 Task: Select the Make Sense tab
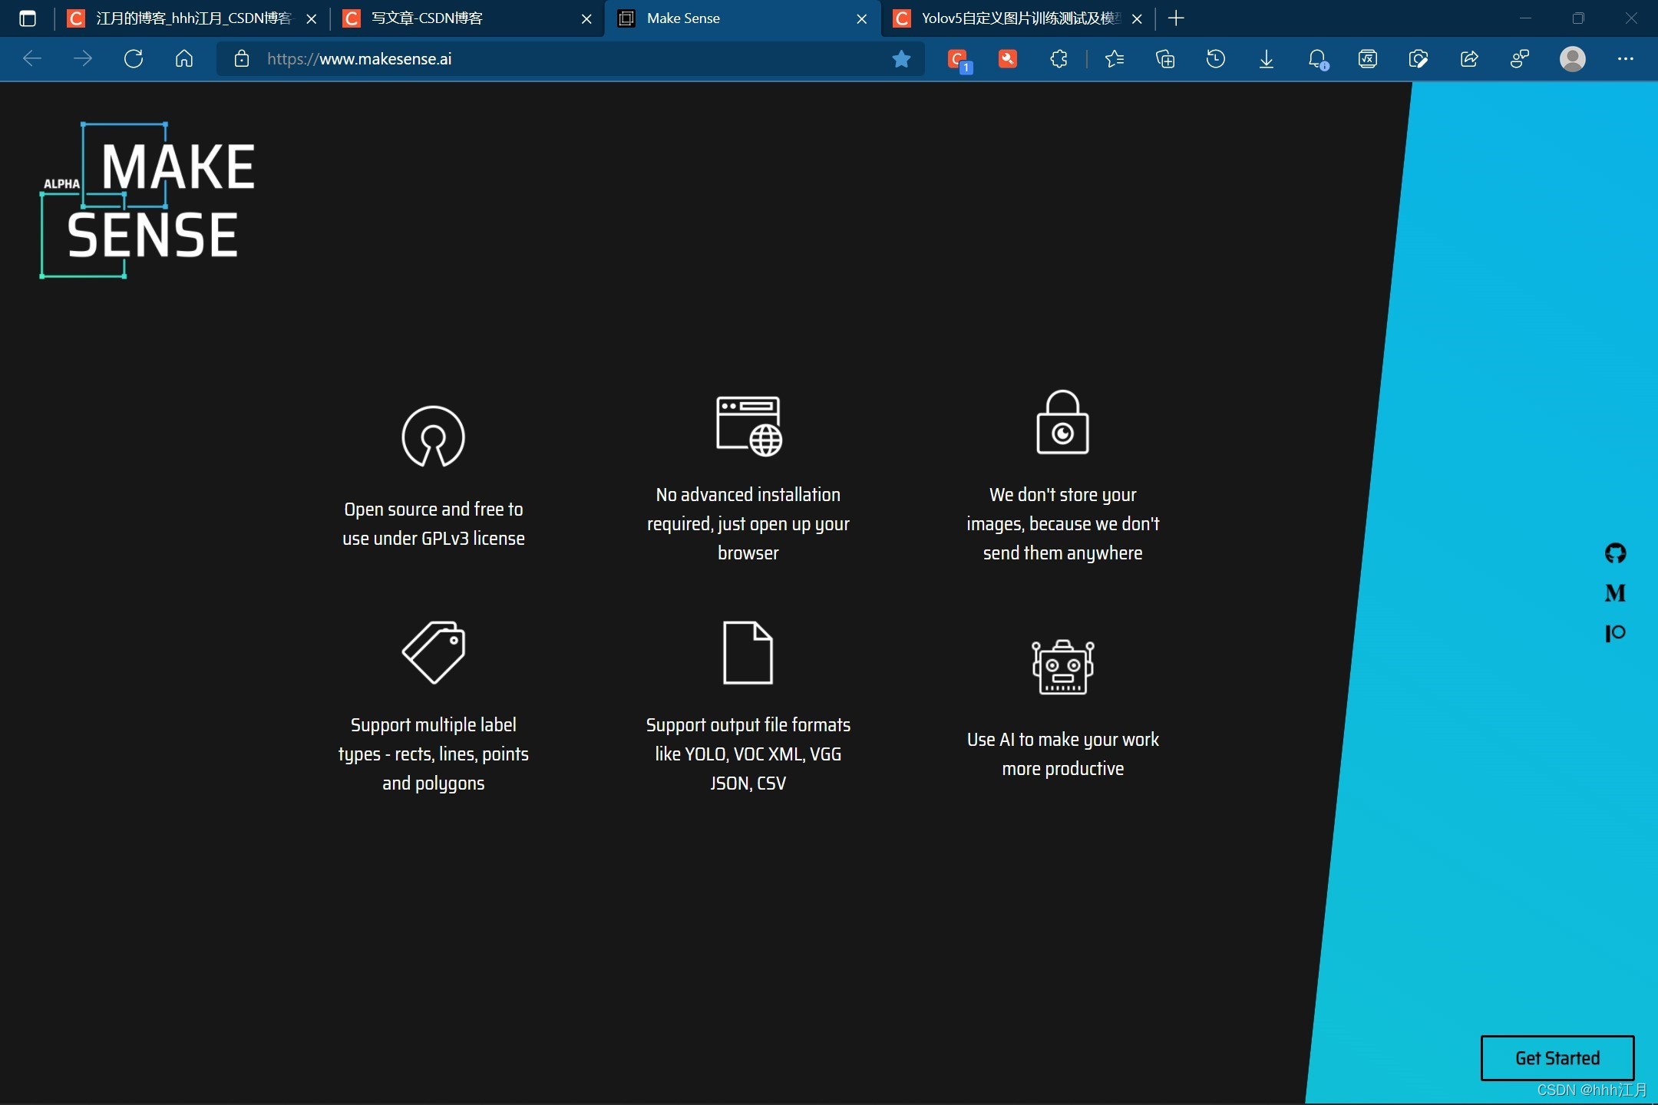[x=742, y=18]
